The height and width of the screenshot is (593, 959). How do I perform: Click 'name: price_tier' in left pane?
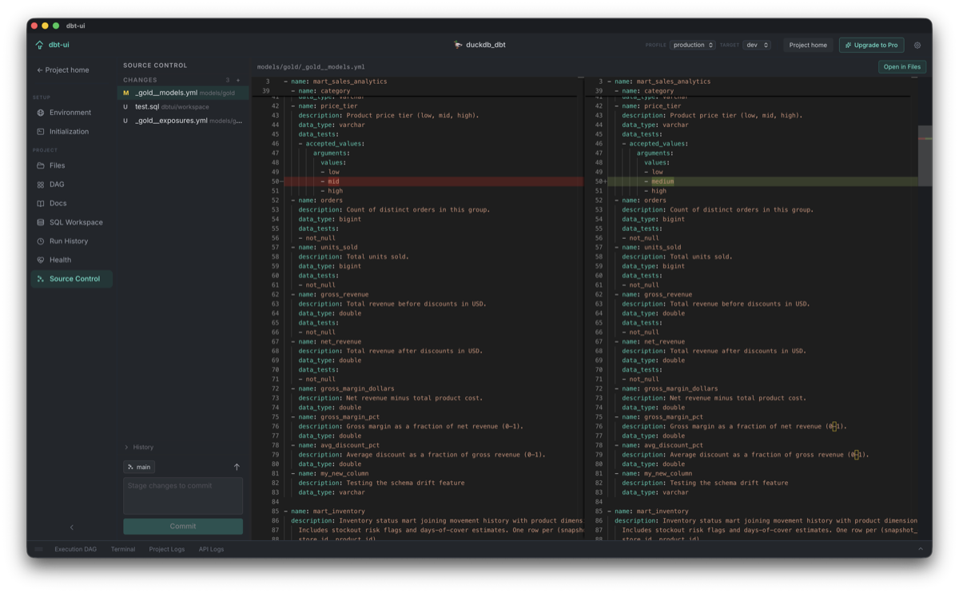point(328,106)
